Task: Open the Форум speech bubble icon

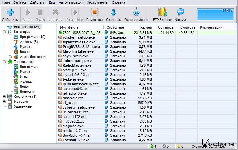Action: coord(181,12)
